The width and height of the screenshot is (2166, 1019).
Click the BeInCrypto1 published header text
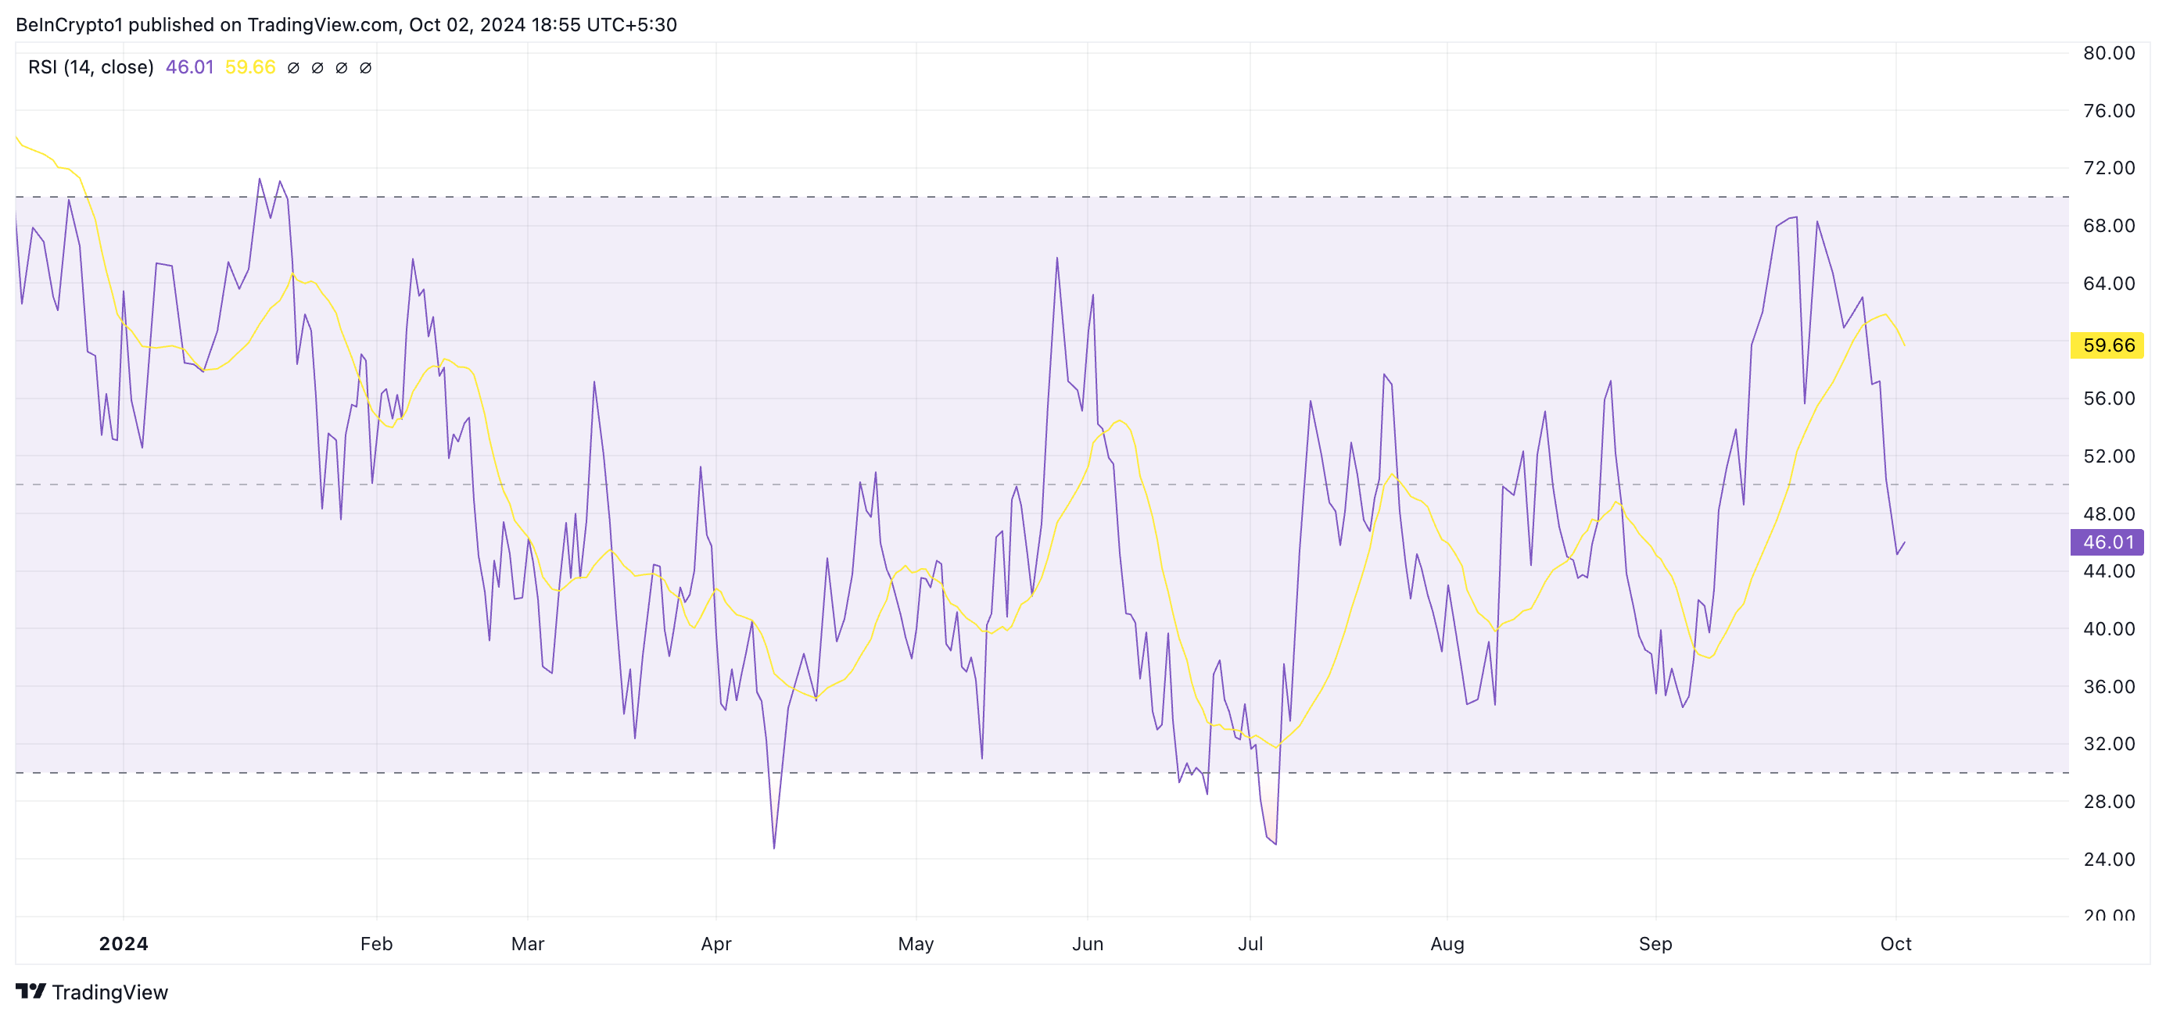[x=346, y=24]
